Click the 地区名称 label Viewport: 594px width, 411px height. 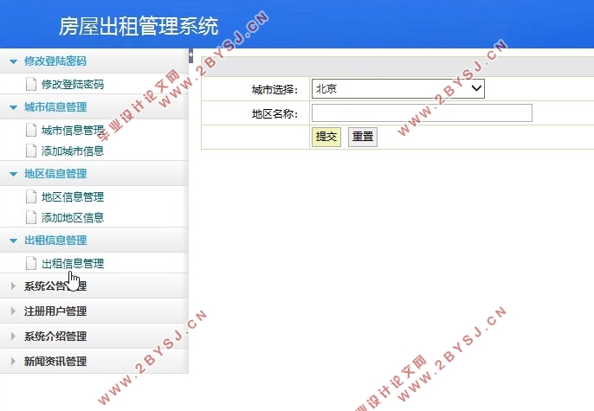click(275, 113)
